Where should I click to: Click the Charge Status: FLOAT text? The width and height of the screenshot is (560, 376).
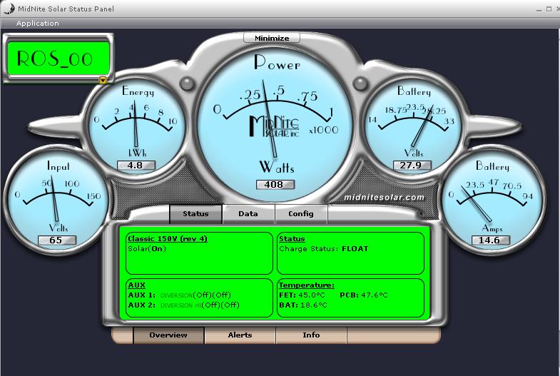click(324, 248)
